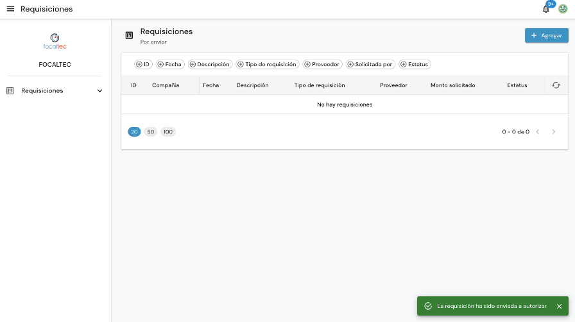
Task: Add the Proveedor filter chip
Action: tap(322, 64)
